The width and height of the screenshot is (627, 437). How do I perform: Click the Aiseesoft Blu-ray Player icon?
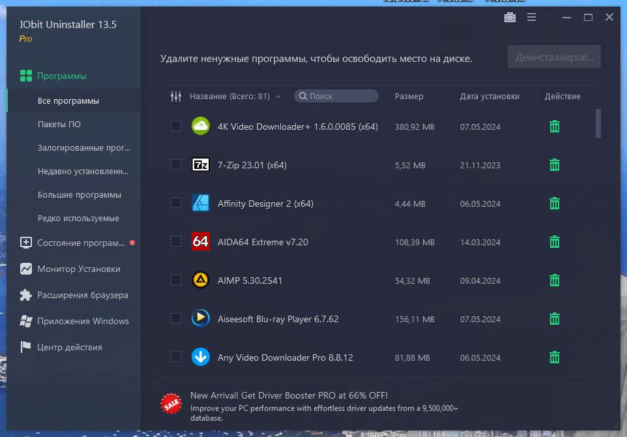point(201,318)
